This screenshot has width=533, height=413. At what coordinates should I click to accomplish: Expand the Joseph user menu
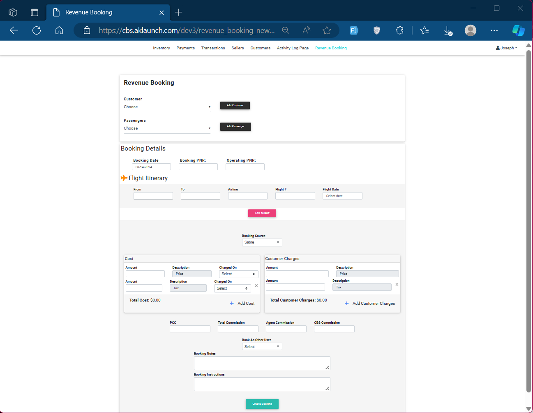click(x=506, y=48)
